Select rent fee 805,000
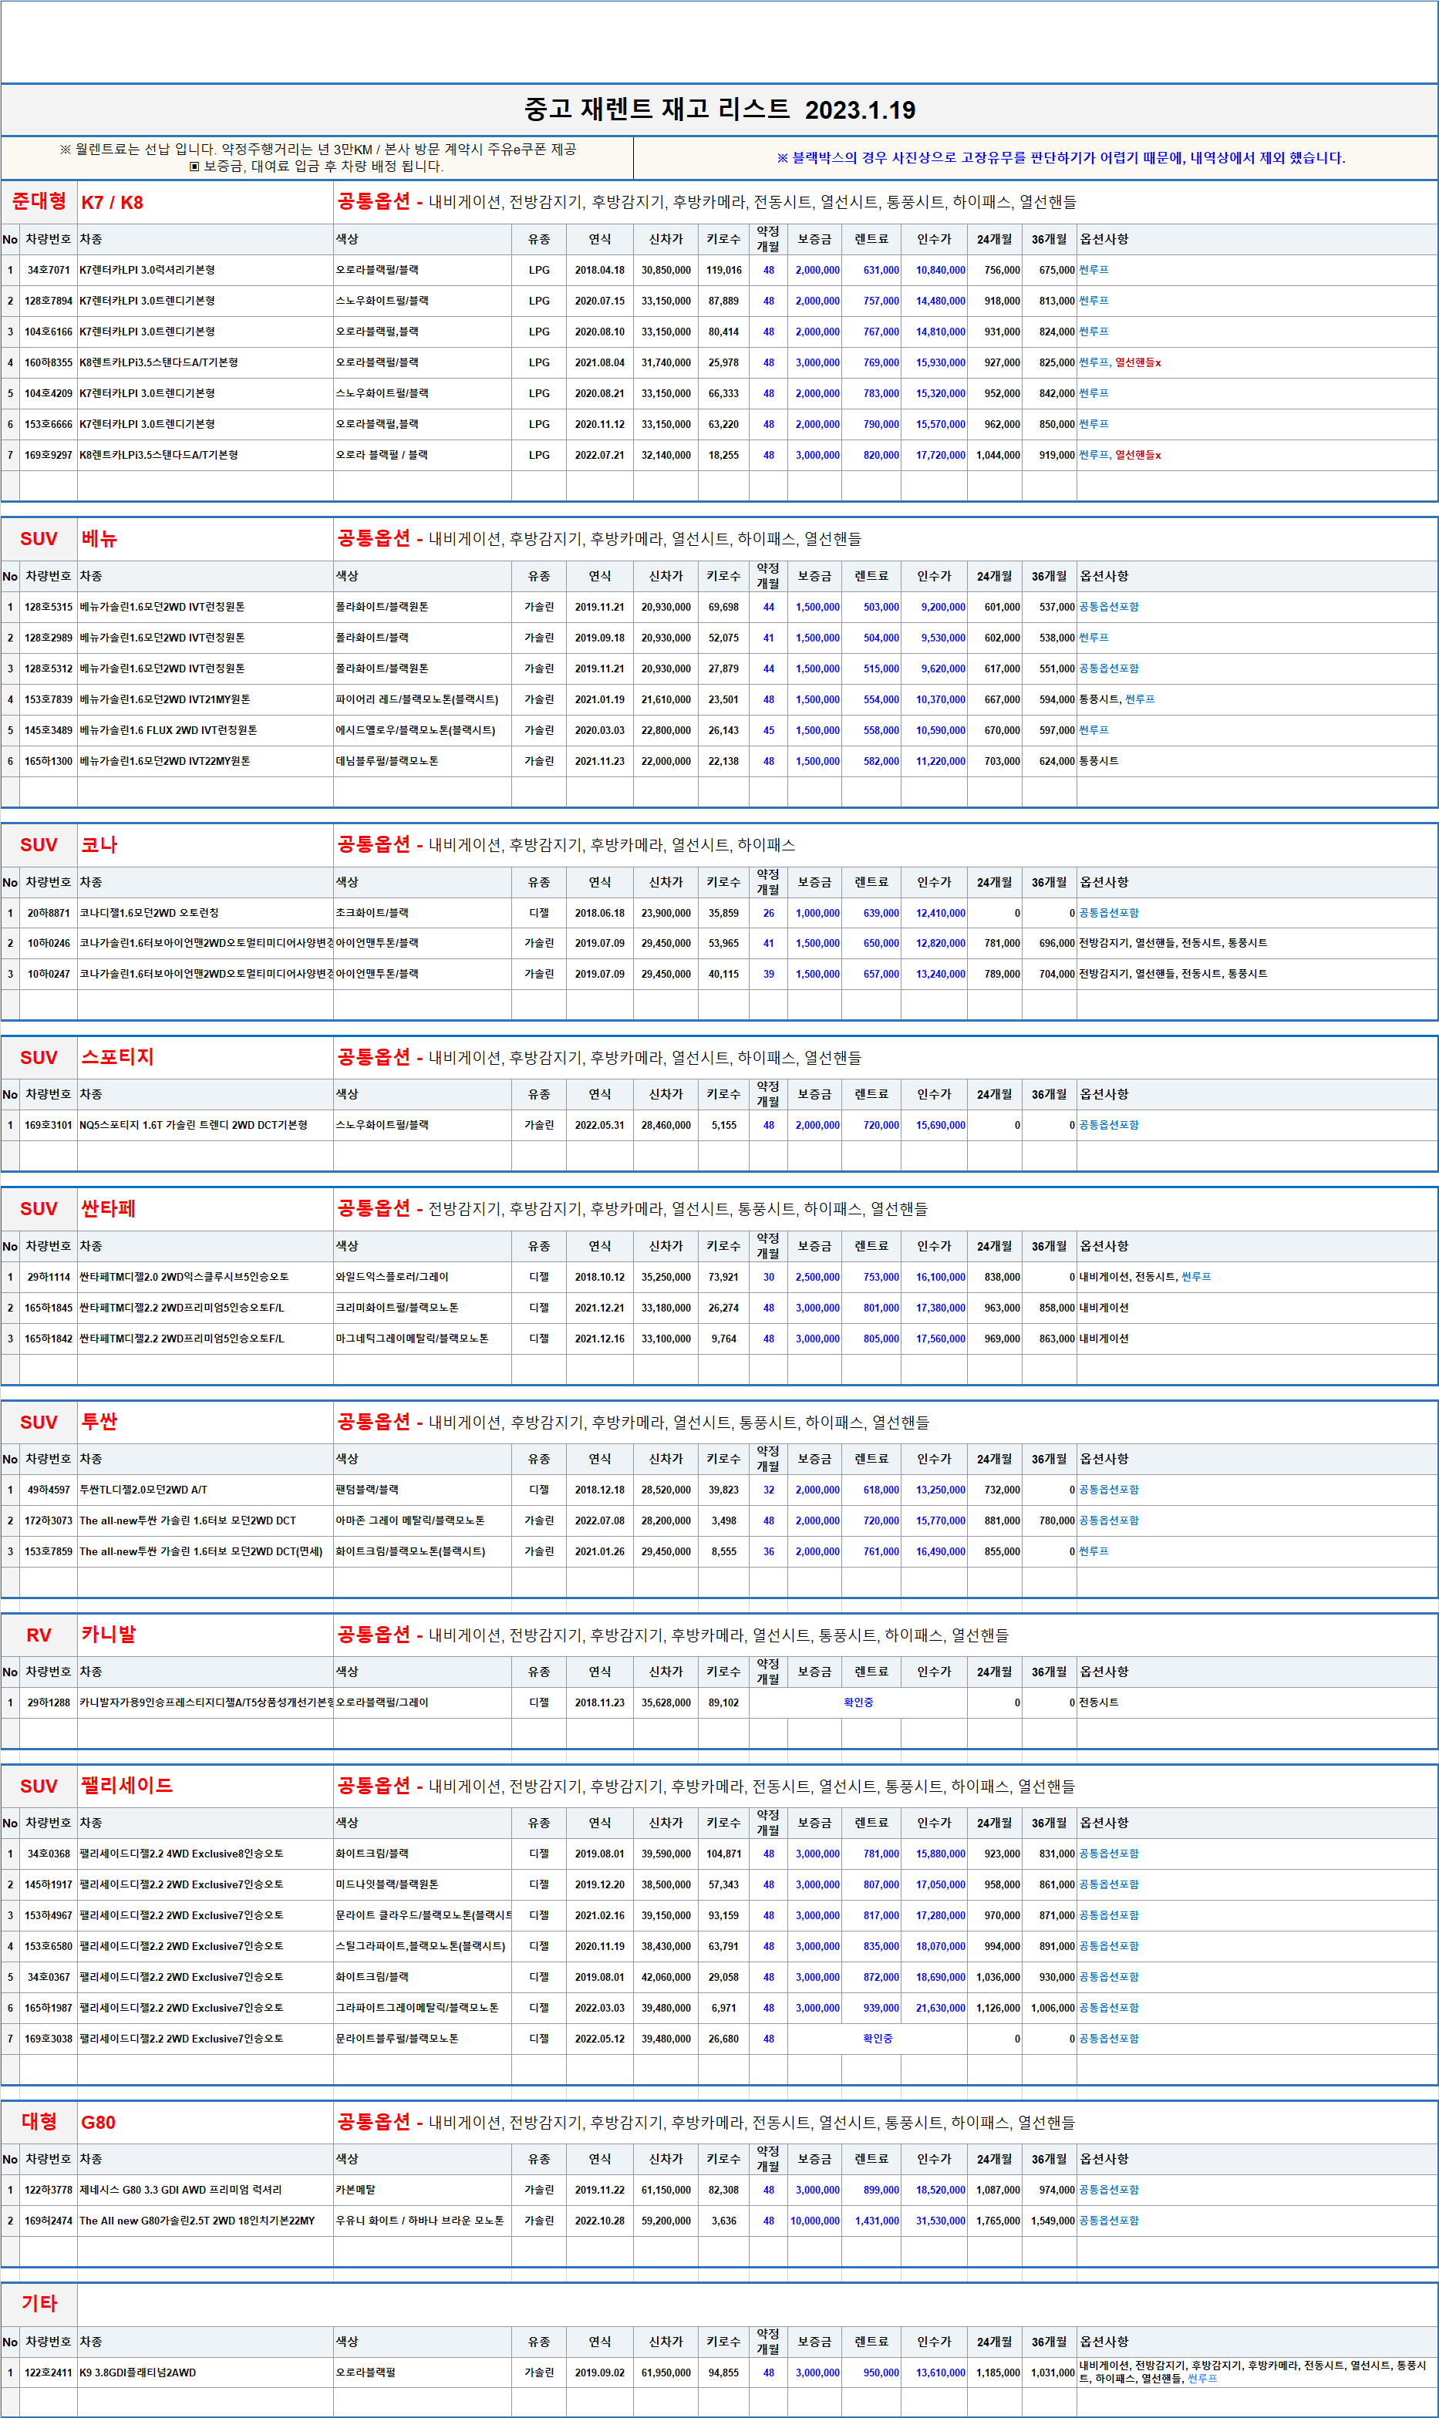1439x2418 pixels. (x=881, y=1339)
